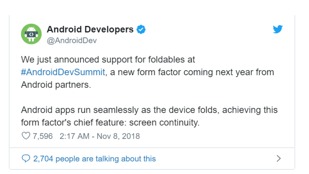This screenshot has height=174, width=309.
Task: Open the 2:17 AM tweet time link
Action: [74, 136]
